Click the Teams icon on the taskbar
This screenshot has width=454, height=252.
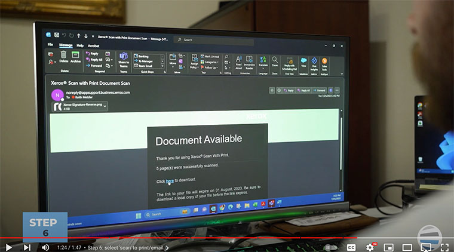pos(271,203)
